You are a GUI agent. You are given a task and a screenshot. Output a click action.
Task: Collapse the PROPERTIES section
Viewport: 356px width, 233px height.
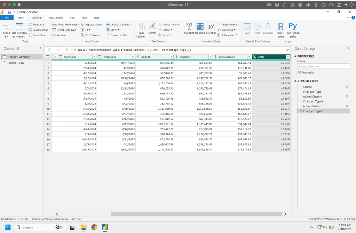click(x=295, y=56)
